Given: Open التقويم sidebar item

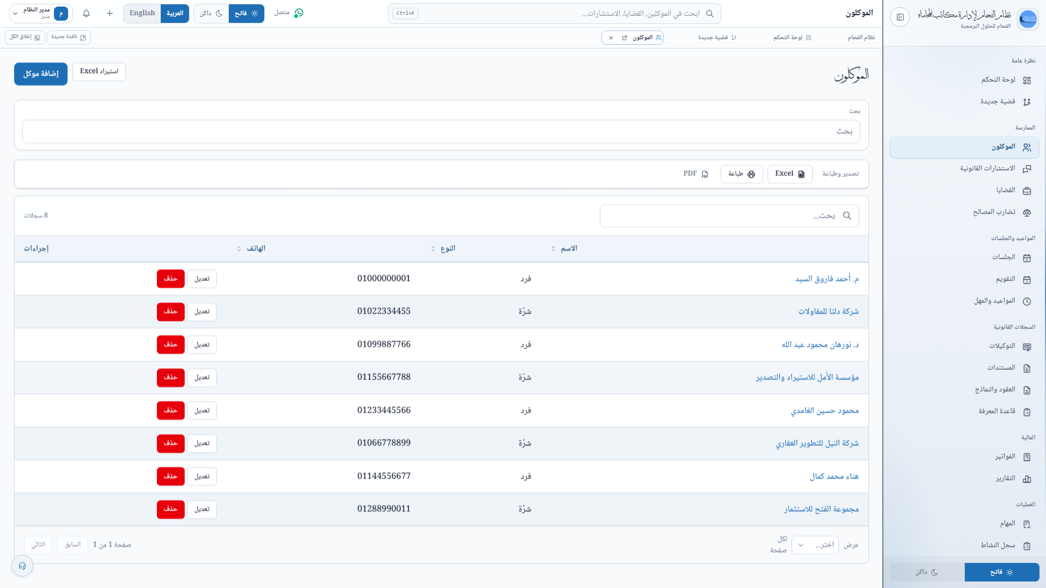Looking at the screenshot, I should pos(964,279).
